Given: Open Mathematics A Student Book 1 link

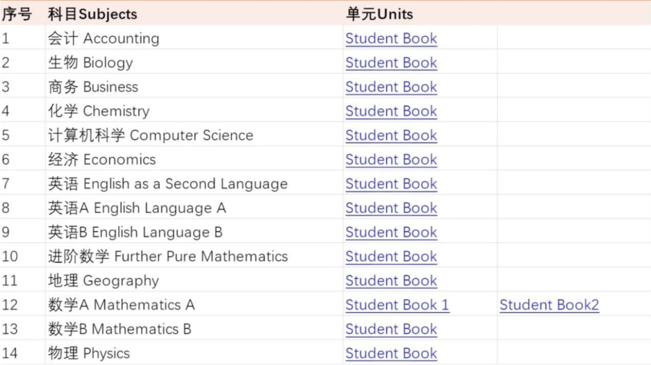Looking at the screenshot, I should [x=397, y=305].
